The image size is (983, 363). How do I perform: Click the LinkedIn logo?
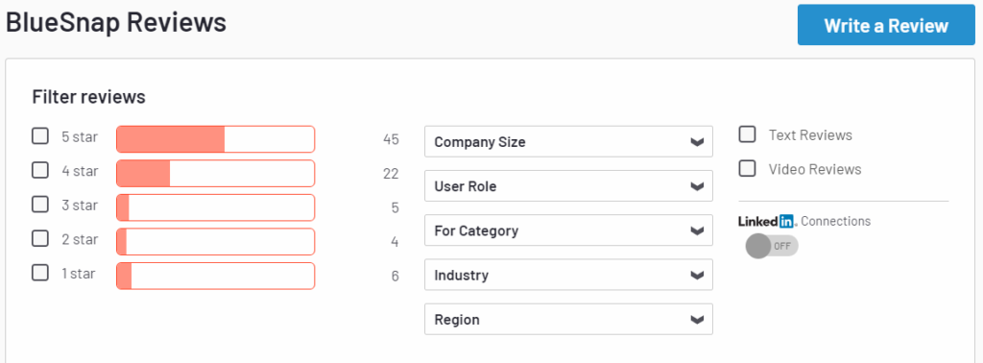pos(767,221)
